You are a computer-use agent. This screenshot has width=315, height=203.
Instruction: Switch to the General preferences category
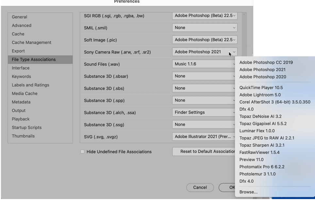pos(20,17)
